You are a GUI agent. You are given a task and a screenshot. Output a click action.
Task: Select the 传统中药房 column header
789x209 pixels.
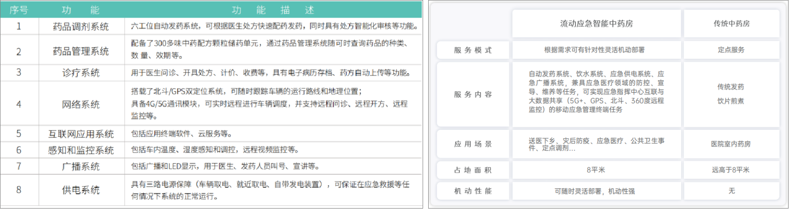pos(731,24)
